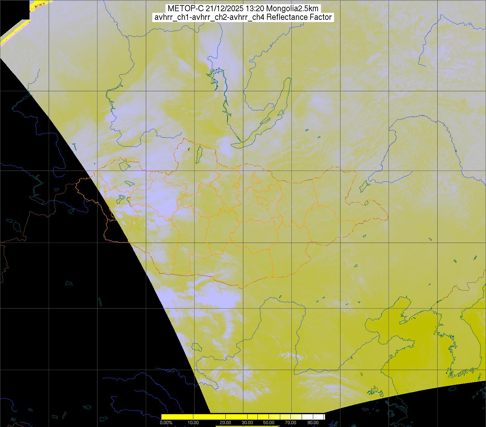The width and height of the screenshot is (486, 427).
Task: Click the METOP-C date and time title line
Action: pyautogui.click(x=243, y=9)
